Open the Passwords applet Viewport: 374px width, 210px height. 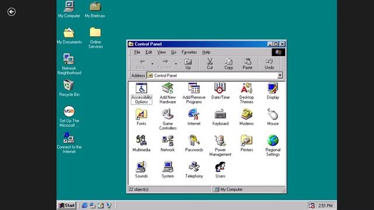194,143
